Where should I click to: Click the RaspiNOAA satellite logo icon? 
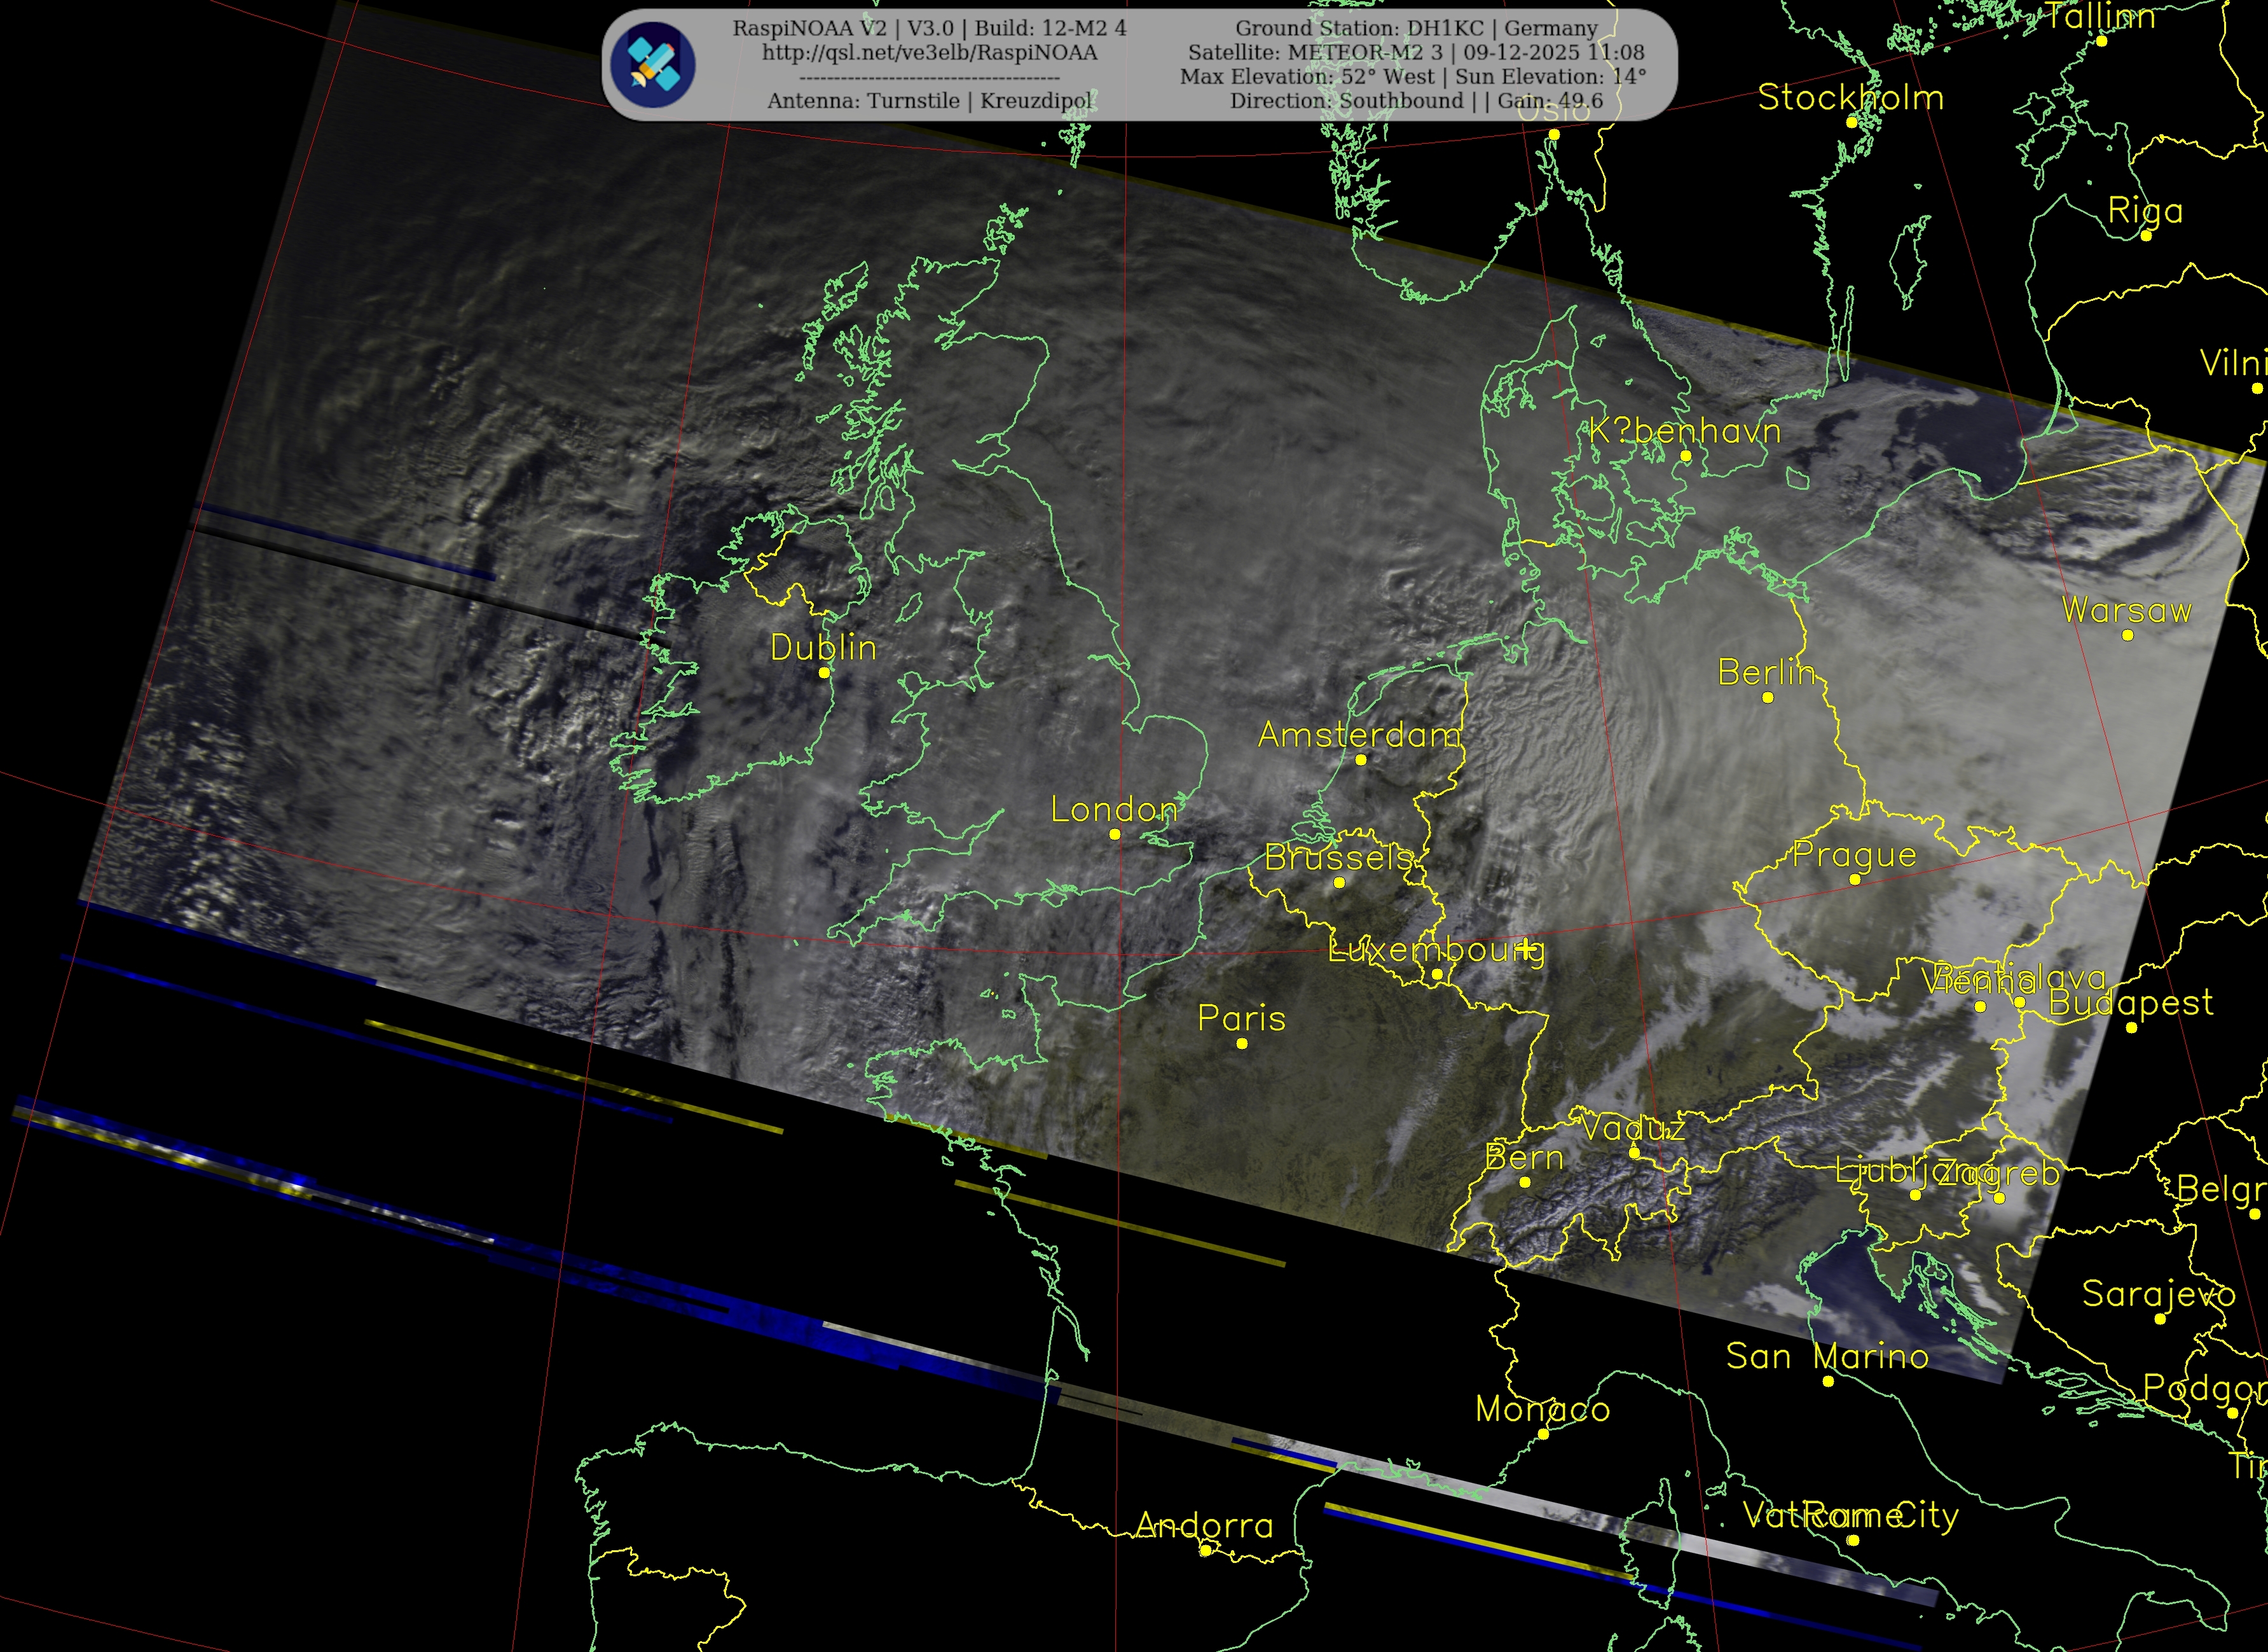(x=653, y=65)
